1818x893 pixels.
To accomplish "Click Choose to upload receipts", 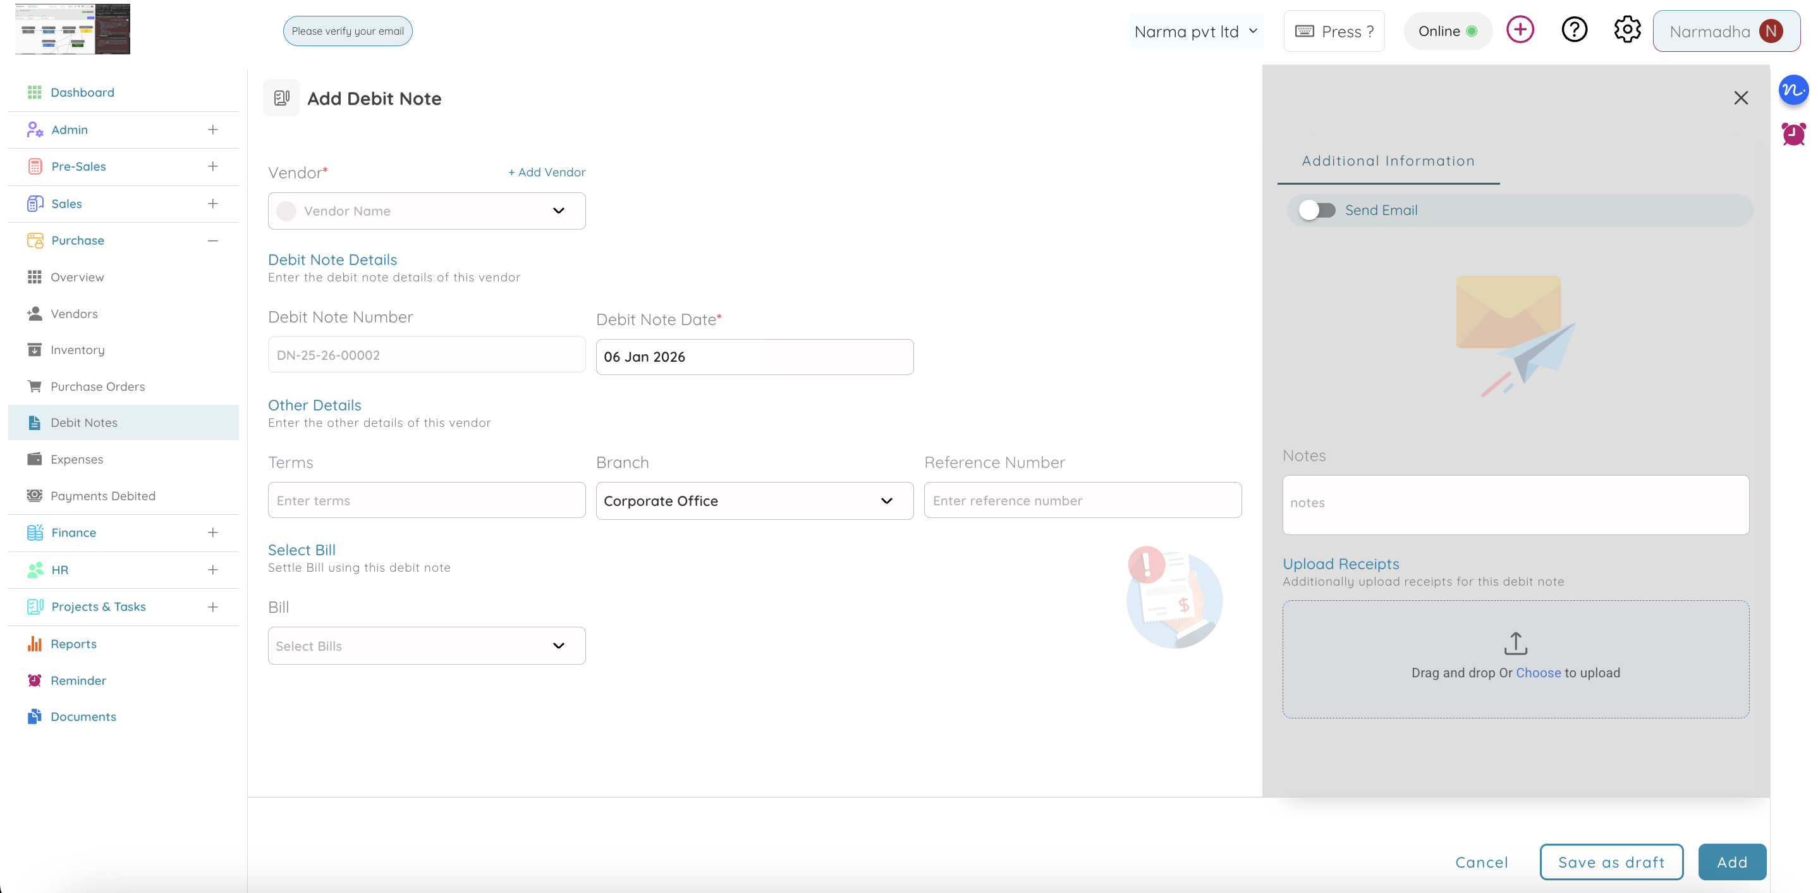I will point(1539,672).
